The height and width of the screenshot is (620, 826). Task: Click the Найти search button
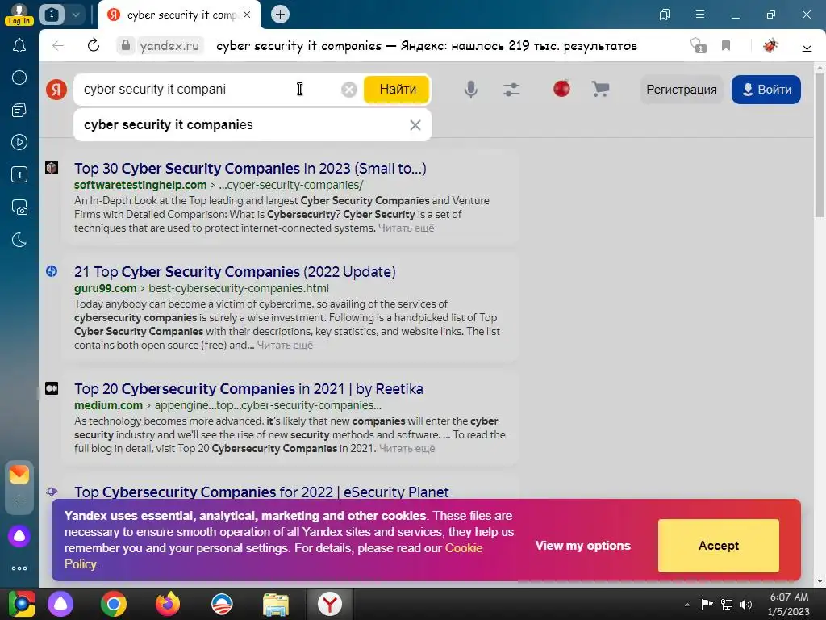click(x=398, y=90)
